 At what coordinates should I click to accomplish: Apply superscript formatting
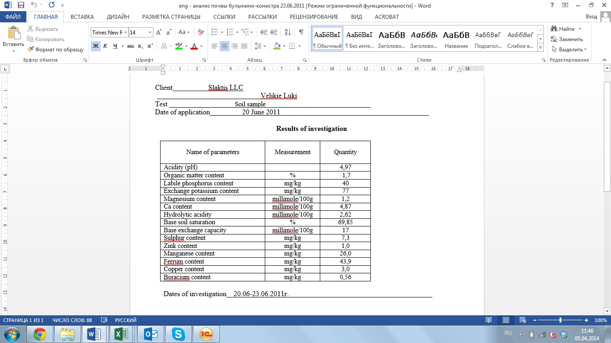click(150, 46)
